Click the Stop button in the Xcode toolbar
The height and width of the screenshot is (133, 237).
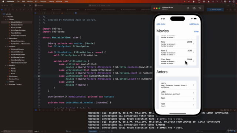click(24, 6)
